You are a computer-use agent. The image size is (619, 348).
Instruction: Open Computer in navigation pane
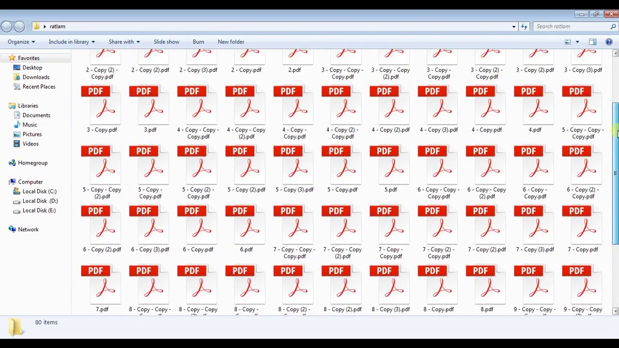pyautogui.click(x=30, y=182)
